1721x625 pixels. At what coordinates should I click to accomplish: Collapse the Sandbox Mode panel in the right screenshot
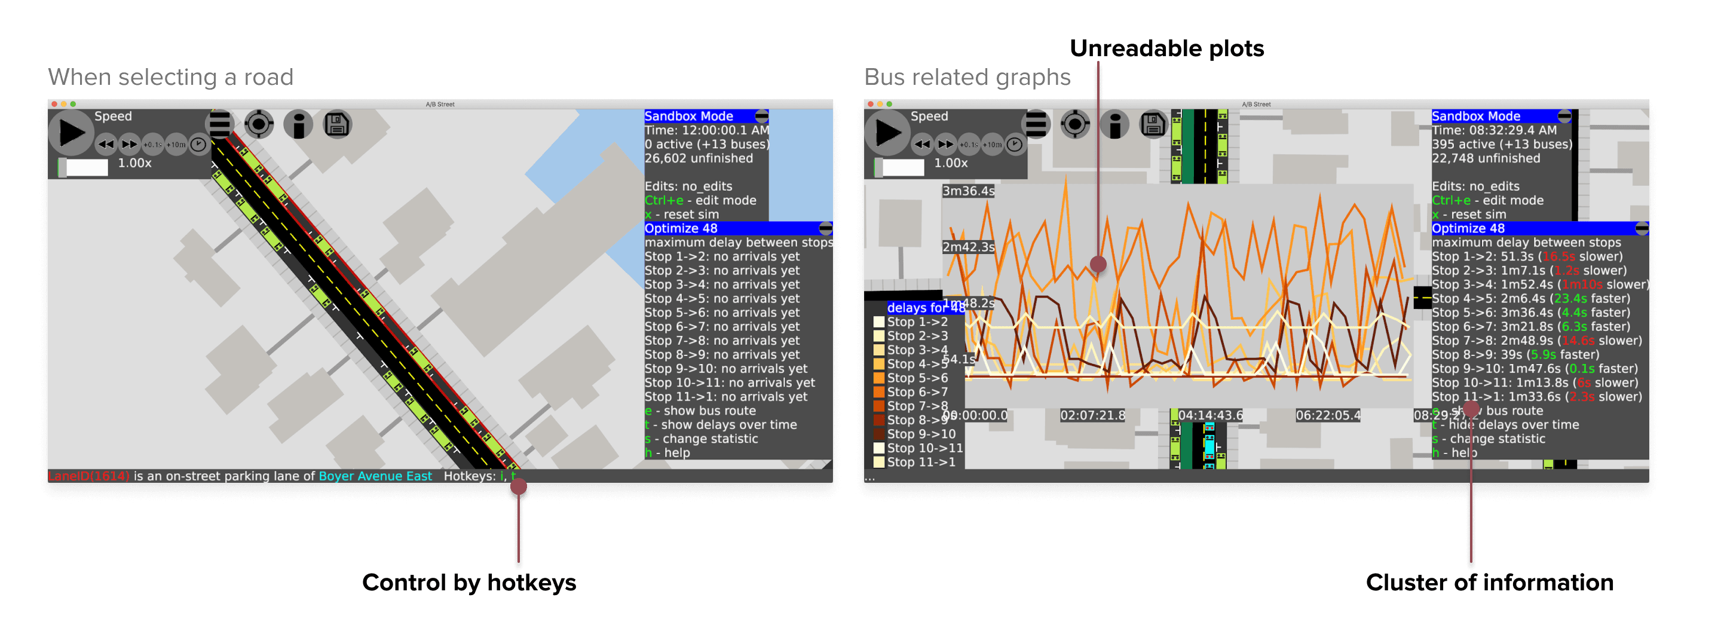[x=1564, y=116]
